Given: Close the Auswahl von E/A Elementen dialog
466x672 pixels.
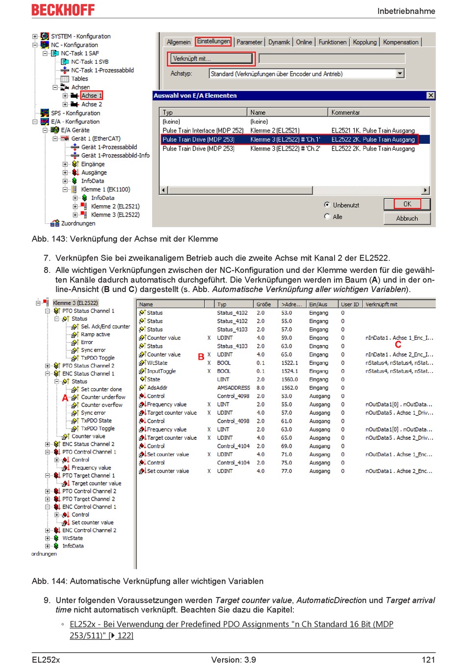Looking at the screenshot, I should click(430, 96).
